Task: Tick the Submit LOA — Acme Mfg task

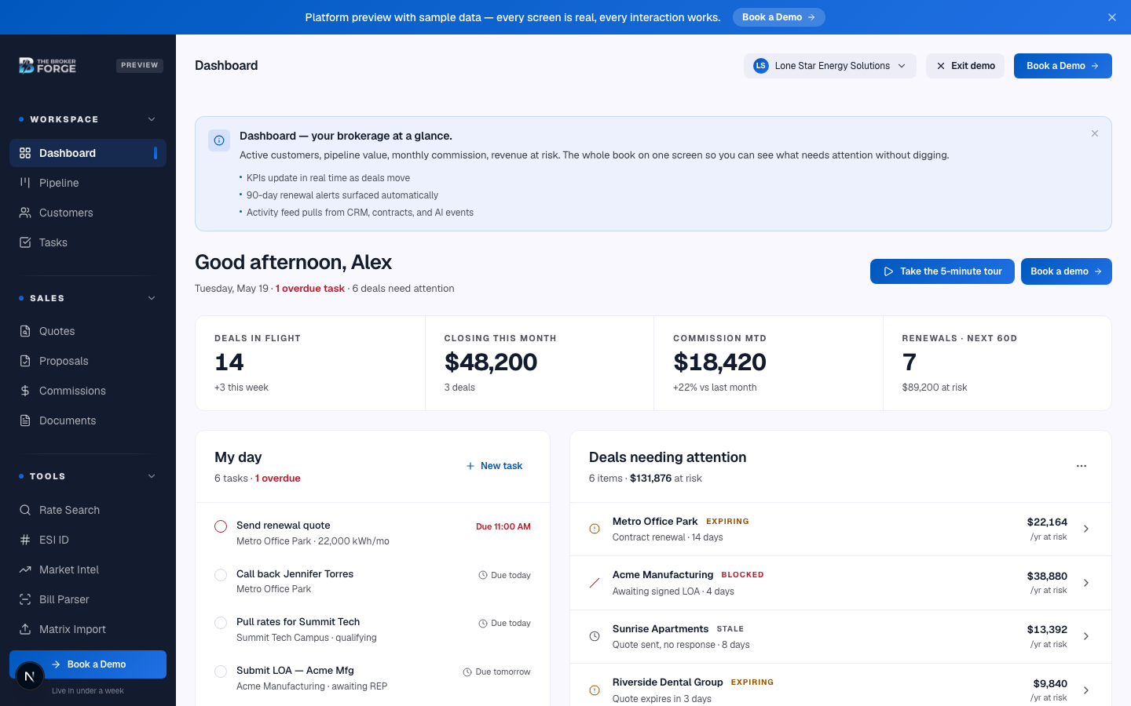Action: [221, 671]
